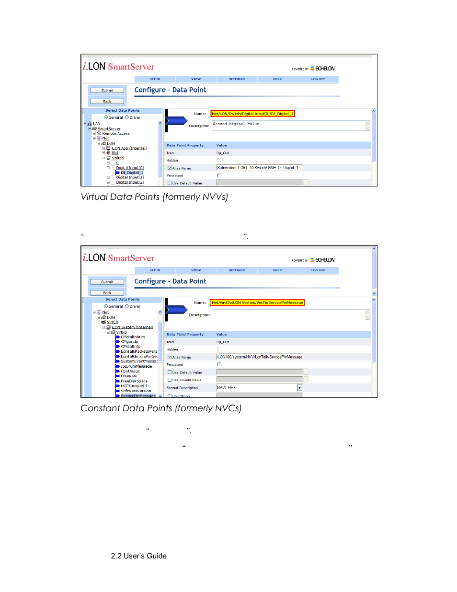Click LOG OFF in DI_Digital_1 screenshot
The width and height of the screenshot is (457, 592).
[318, 79]
